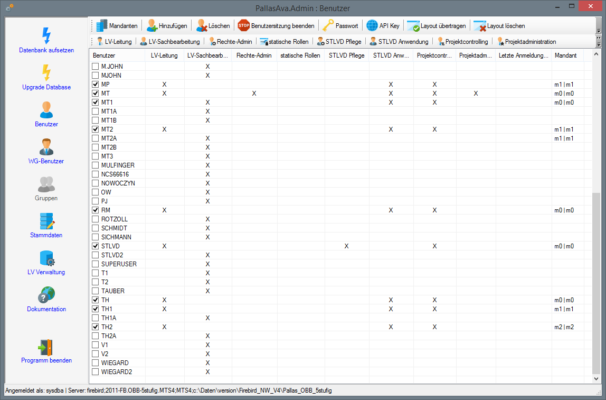Click the scroll-up arrow of the user list
The width and height of the screenshot is (606, 400).
(596, 54)
